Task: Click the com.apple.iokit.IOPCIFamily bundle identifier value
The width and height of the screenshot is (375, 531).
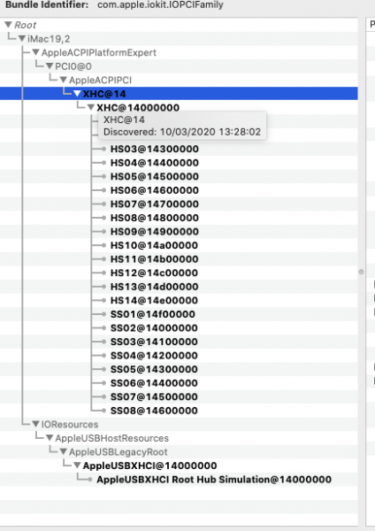Action: 160,4
